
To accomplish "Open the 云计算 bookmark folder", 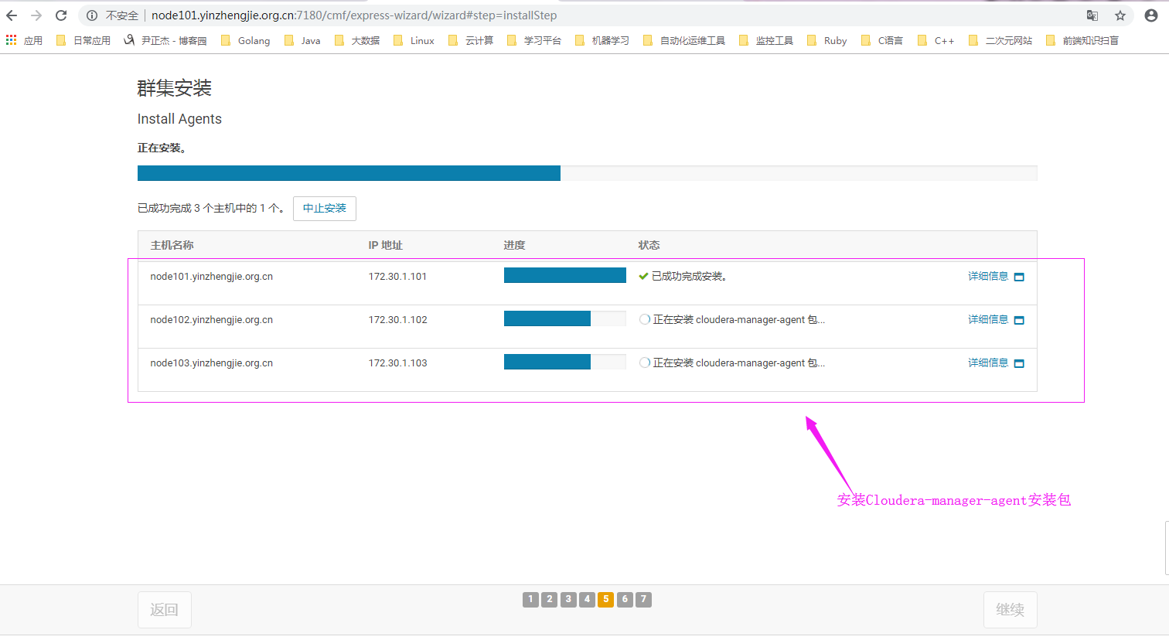I will pyautogui.click(x=471, y=40).
